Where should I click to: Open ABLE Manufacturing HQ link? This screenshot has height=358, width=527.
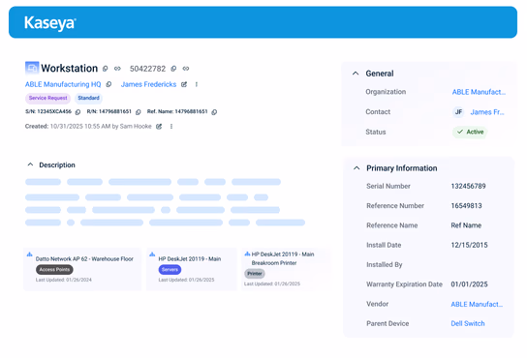[63, 84]
